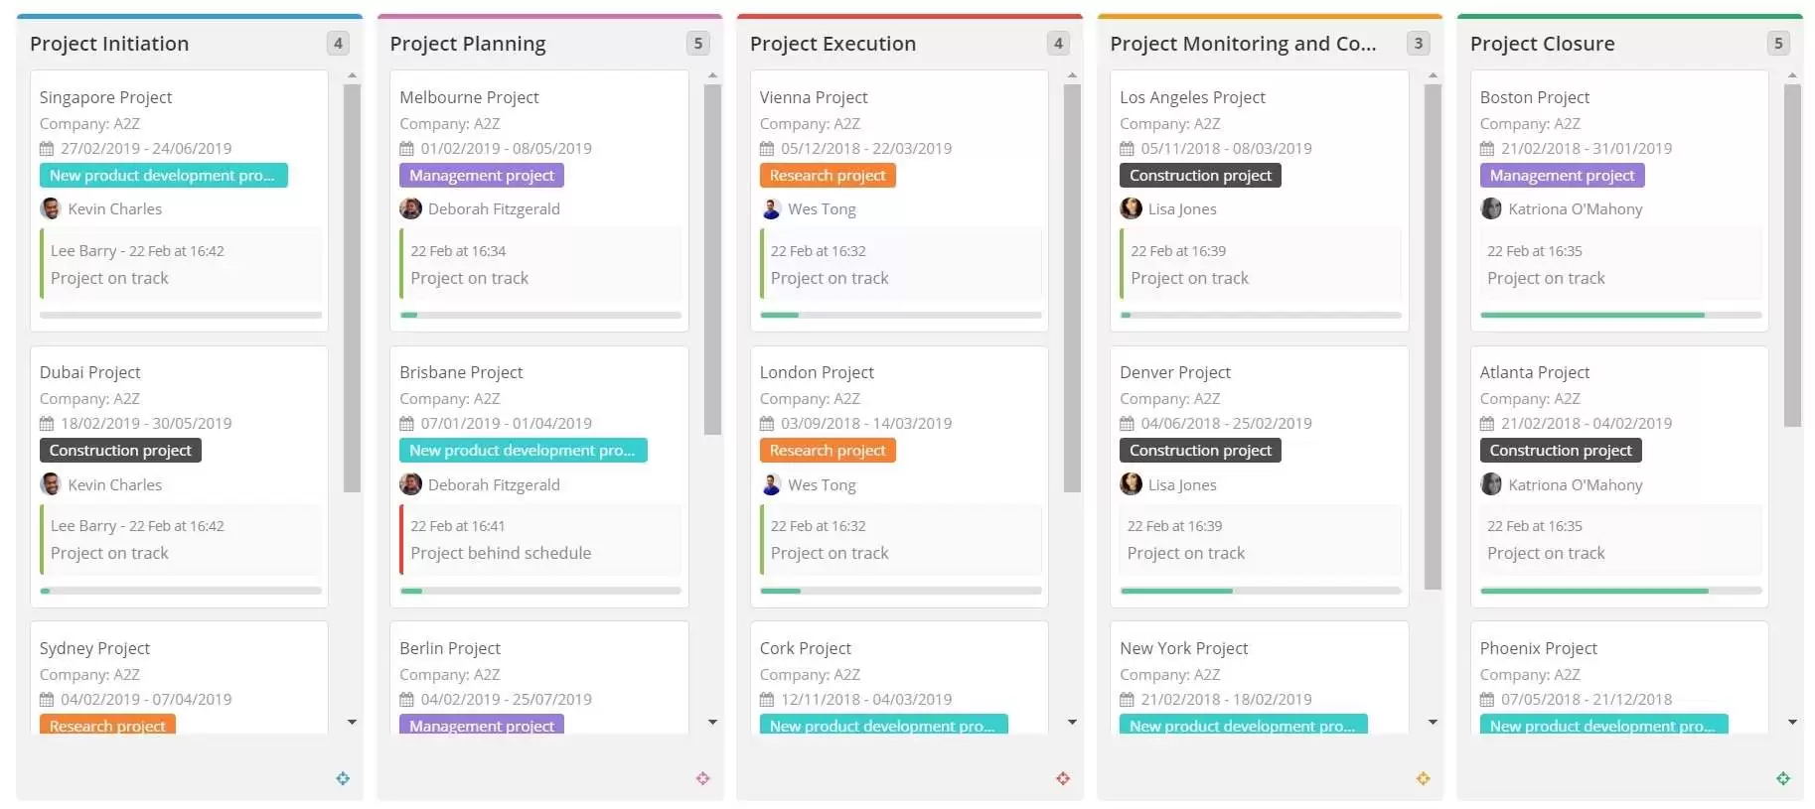Click the orange move icon under Project Monitoring
The height and width of the screenshot is (809, 1815).
pos(1423,778)
